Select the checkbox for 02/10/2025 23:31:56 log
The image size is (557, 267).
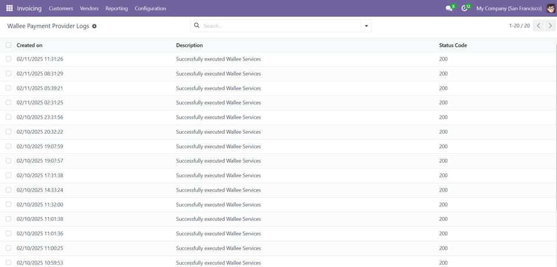click(x=9, y=117)
